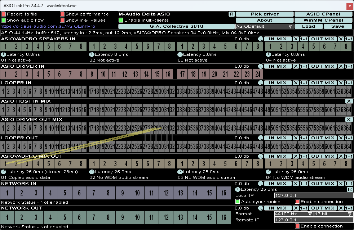Set 1-1 IN MIX routing for ASIO DRIVER IN
Viewport: 354px width, 230px height.
click(x=304, y=66)
